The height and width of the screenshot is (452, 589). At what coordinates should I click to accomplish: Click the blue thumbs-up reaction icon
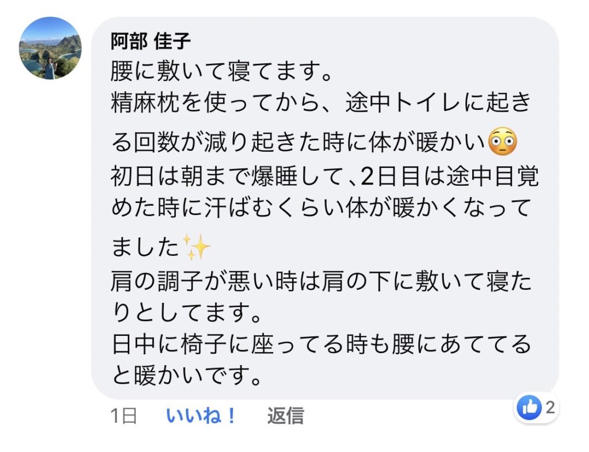(x=528, y=408)
